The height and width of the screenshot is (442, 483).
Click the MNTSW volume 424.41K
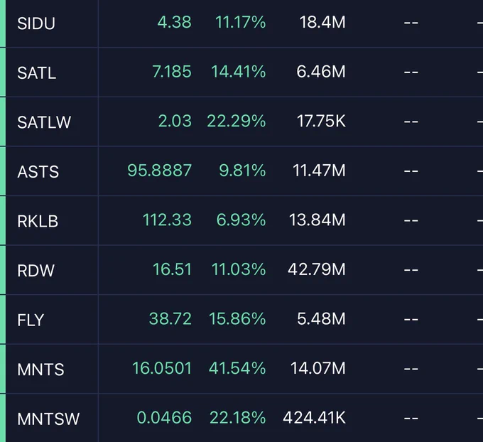tap(314, 418)
